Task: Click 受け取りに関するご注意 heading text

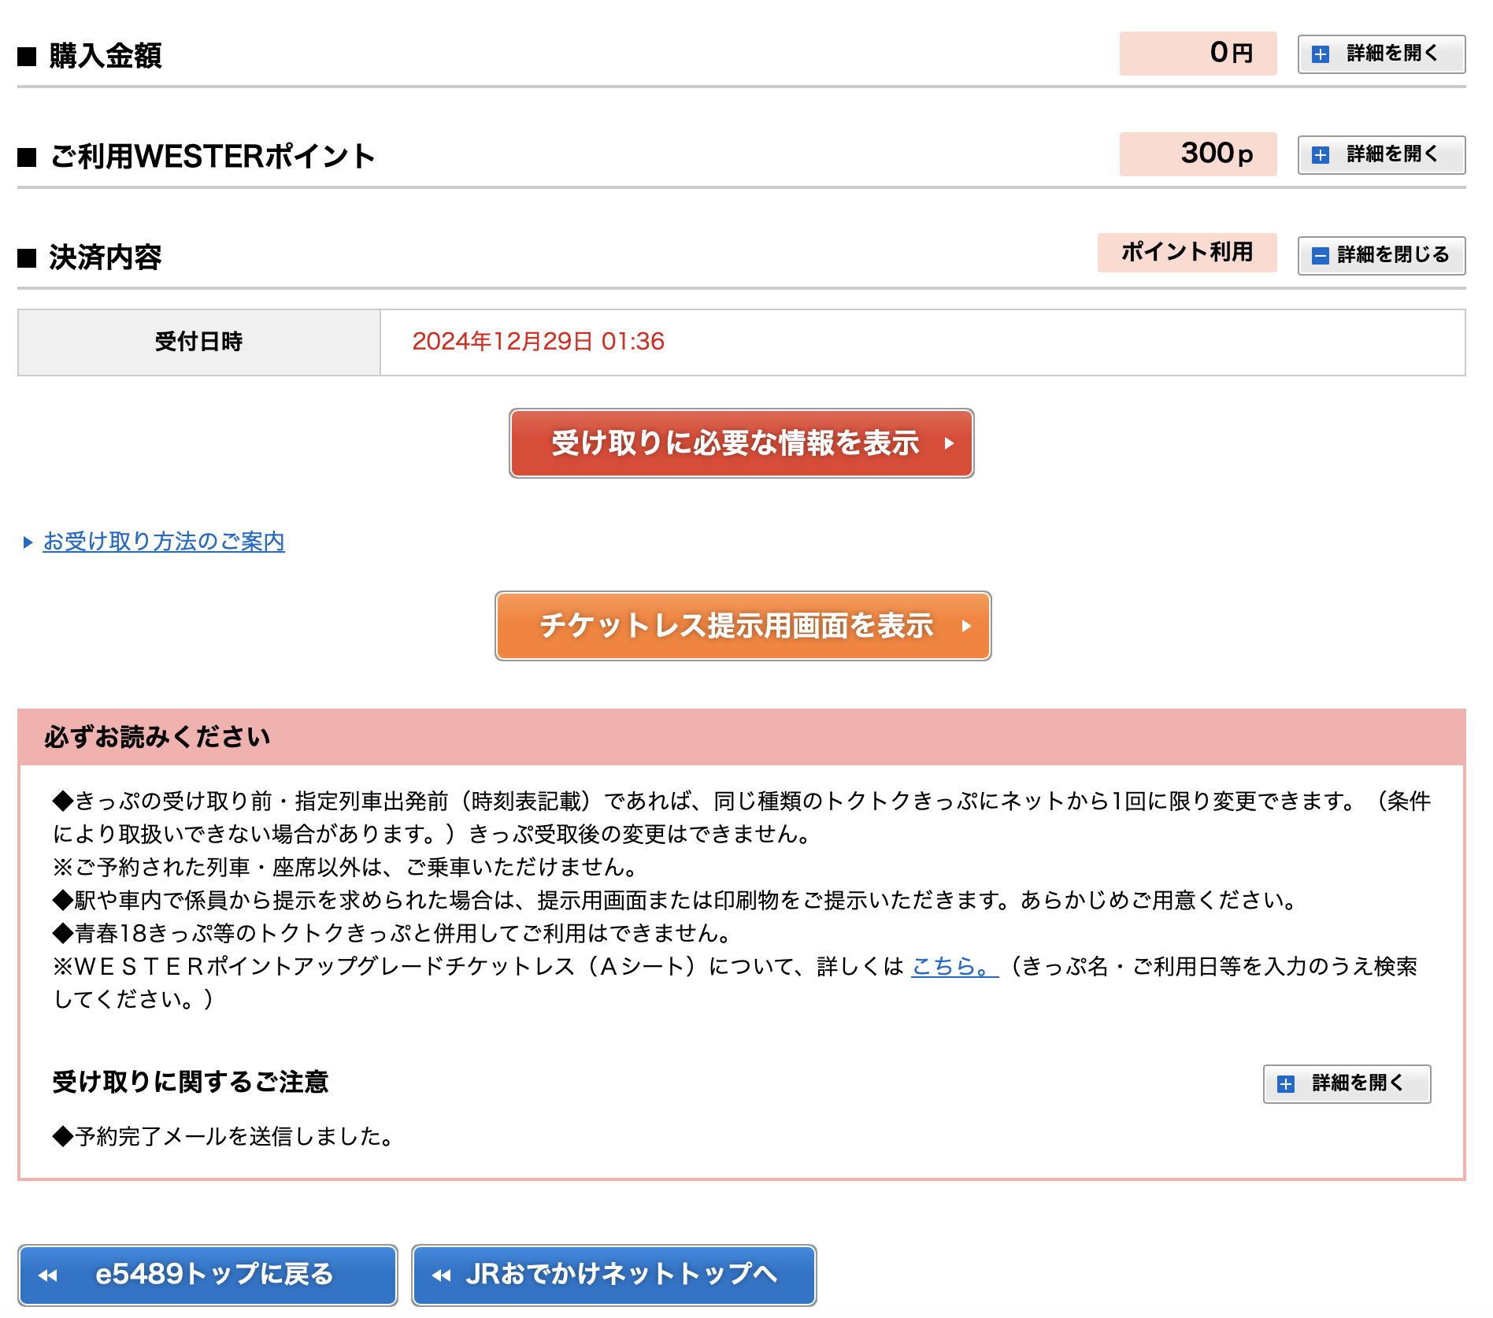Action: tap(191, 1083)
